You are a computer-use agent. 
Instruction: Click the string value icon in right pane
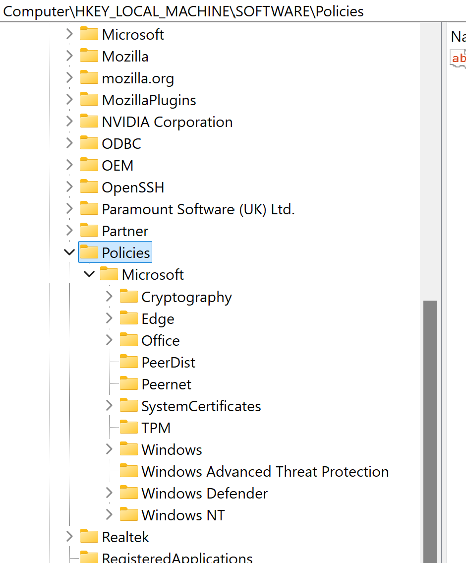click(x=458, y=58)
